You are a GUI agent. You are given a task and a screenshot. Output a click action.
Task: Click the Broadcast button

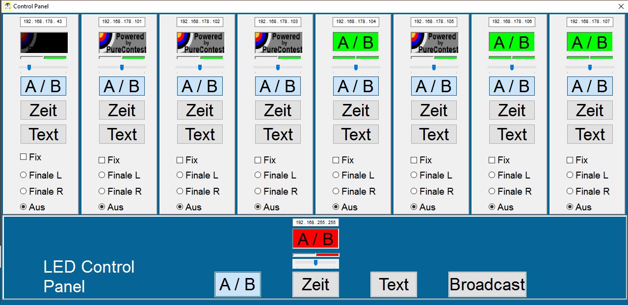(x=487, y=284)
